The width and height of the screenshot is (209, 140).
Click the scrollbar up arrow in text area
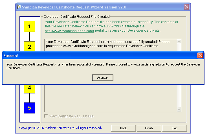coord(179,42)
